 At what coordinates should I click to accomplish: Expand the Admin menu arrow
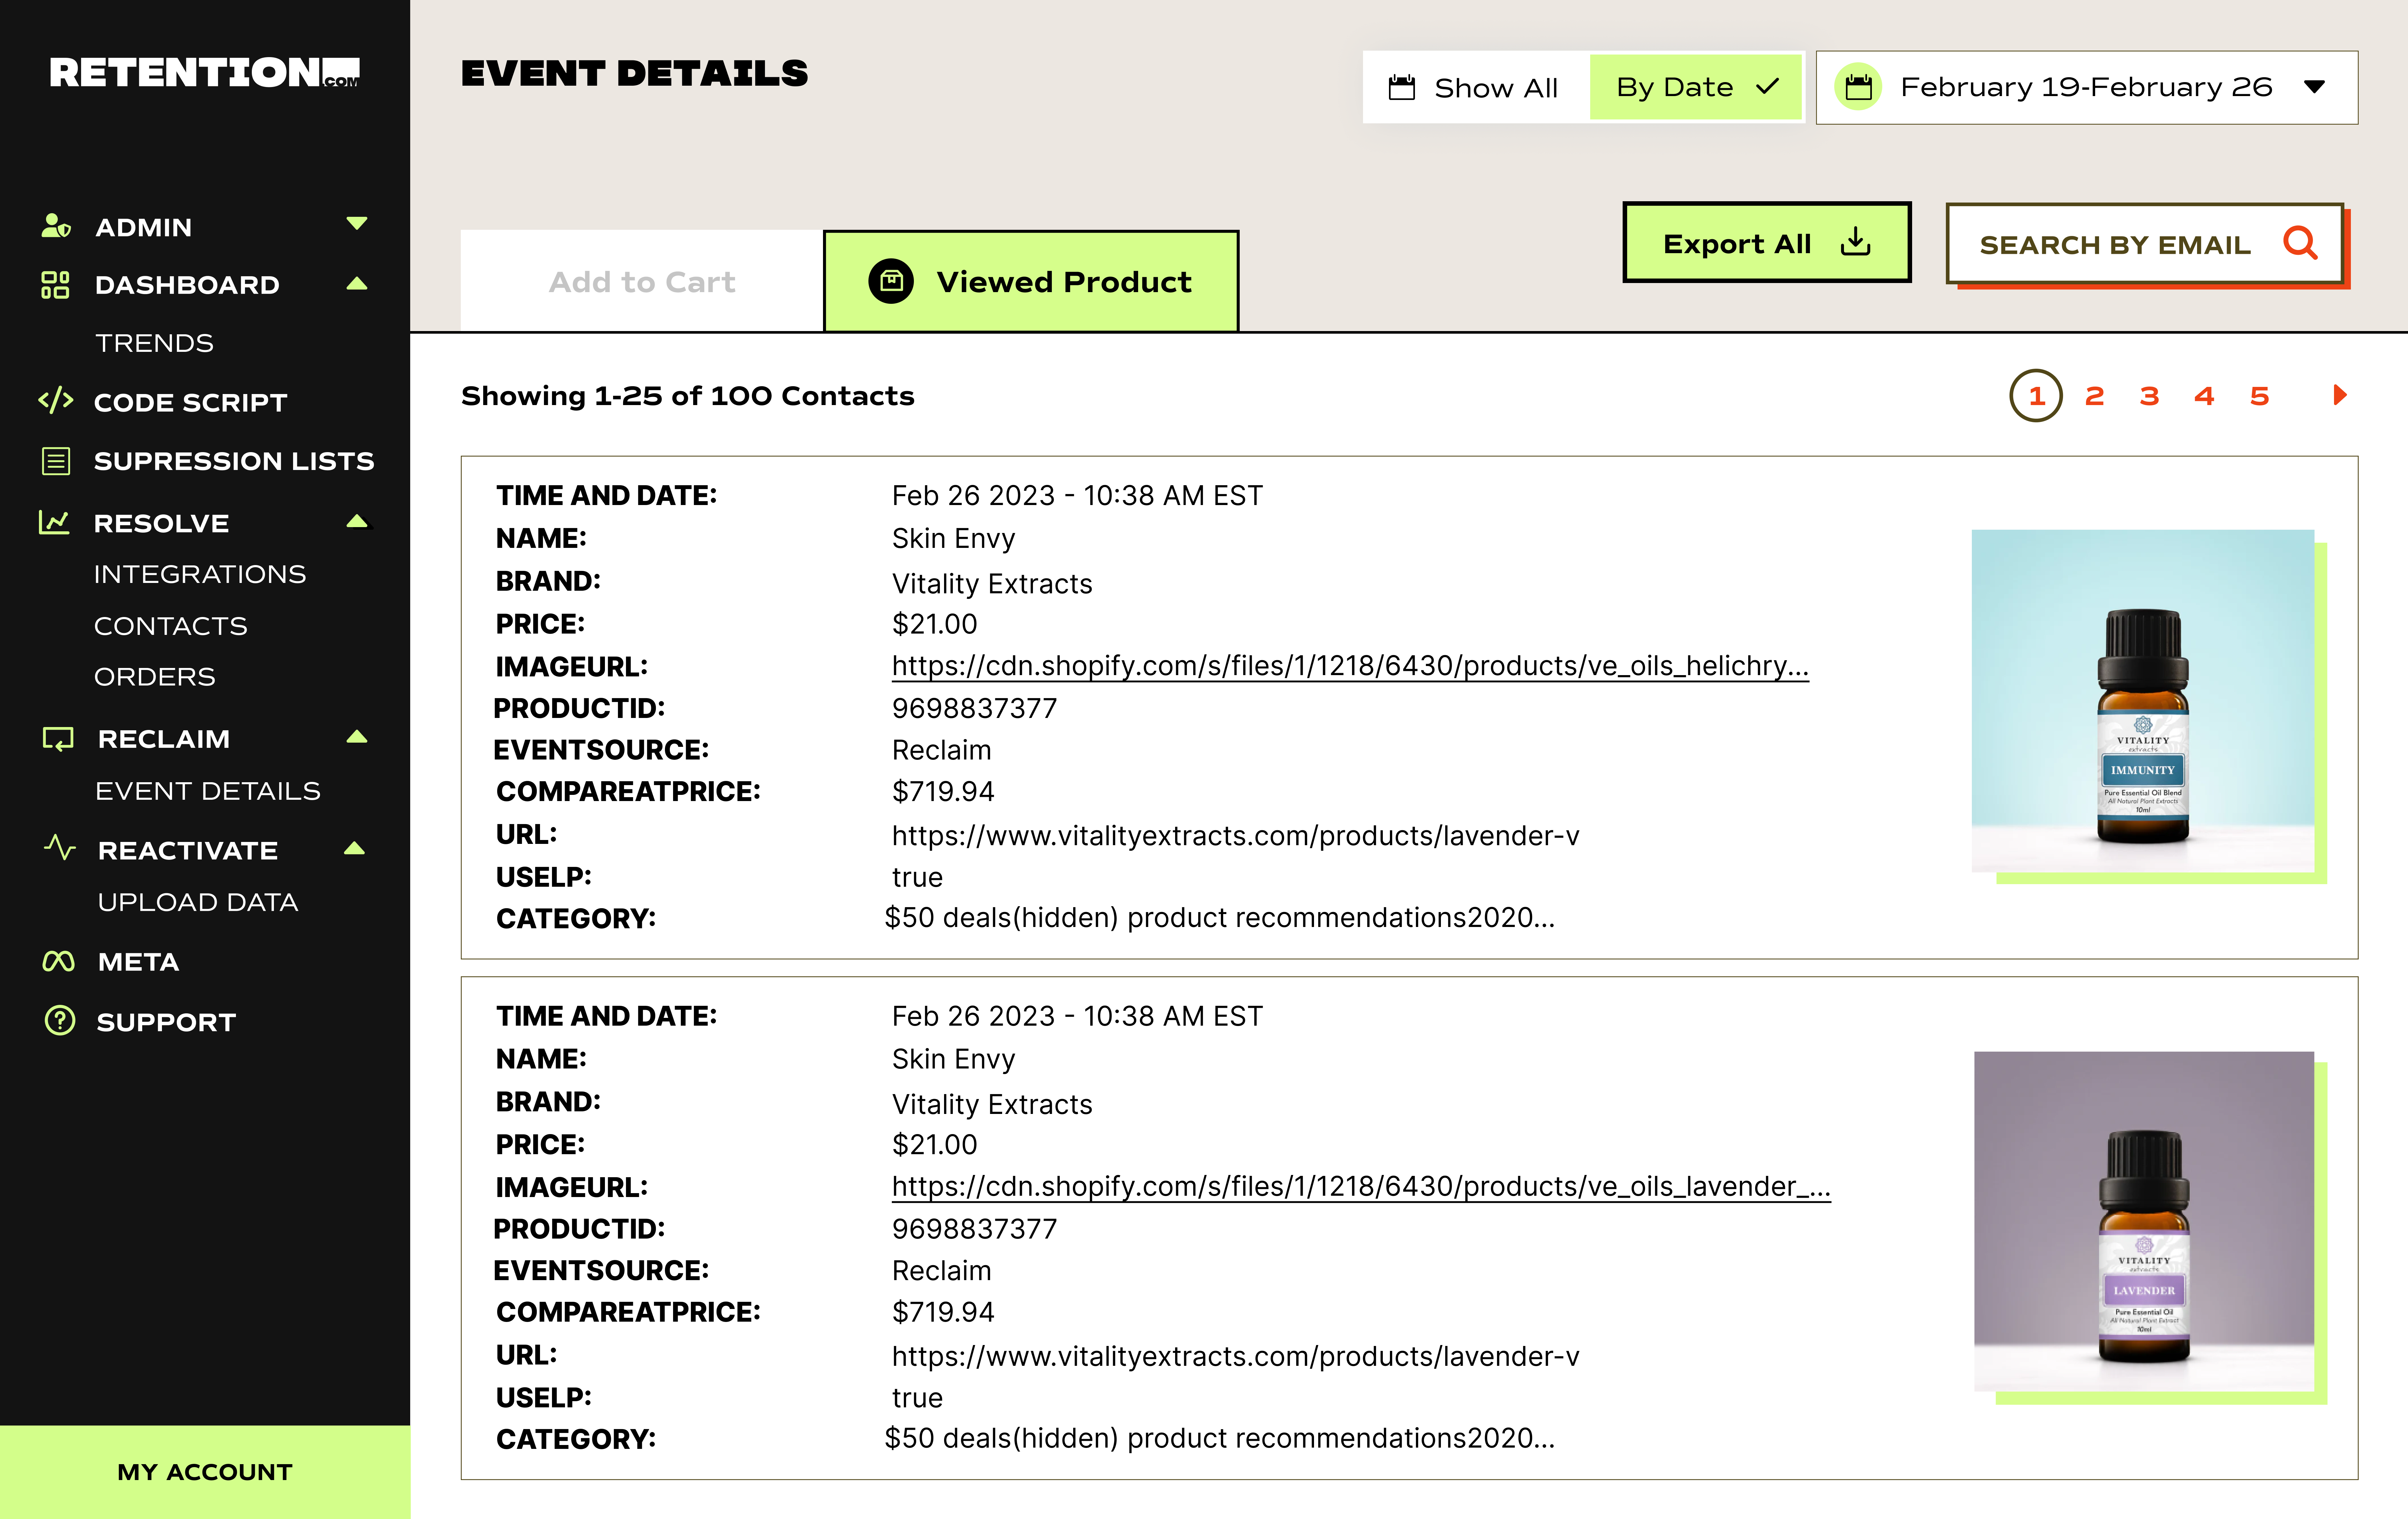point(357,223)
